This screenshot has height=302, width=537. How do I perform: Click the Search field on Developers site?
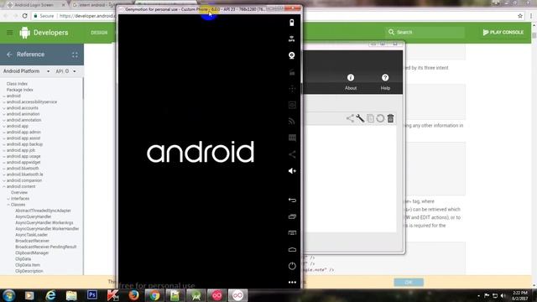425,32
